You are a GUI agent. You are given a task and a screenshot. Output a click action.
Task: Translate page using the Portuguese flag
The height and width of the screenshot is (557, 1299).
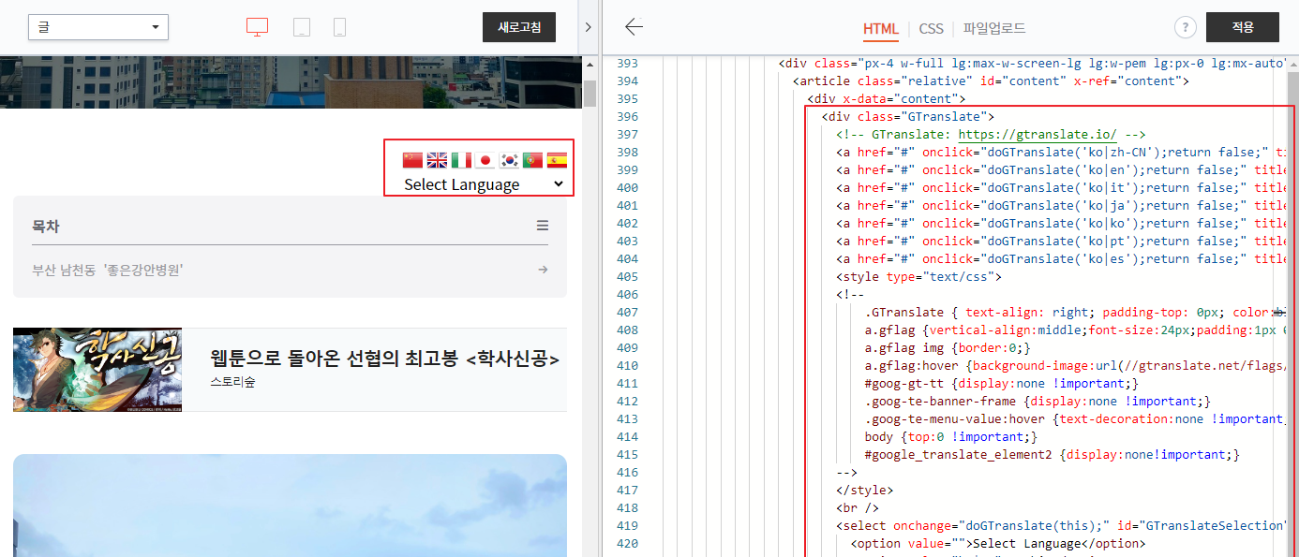[x=532, y=160]
